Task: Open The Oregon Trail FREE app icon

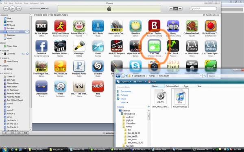Action: [x=41, y=66]
